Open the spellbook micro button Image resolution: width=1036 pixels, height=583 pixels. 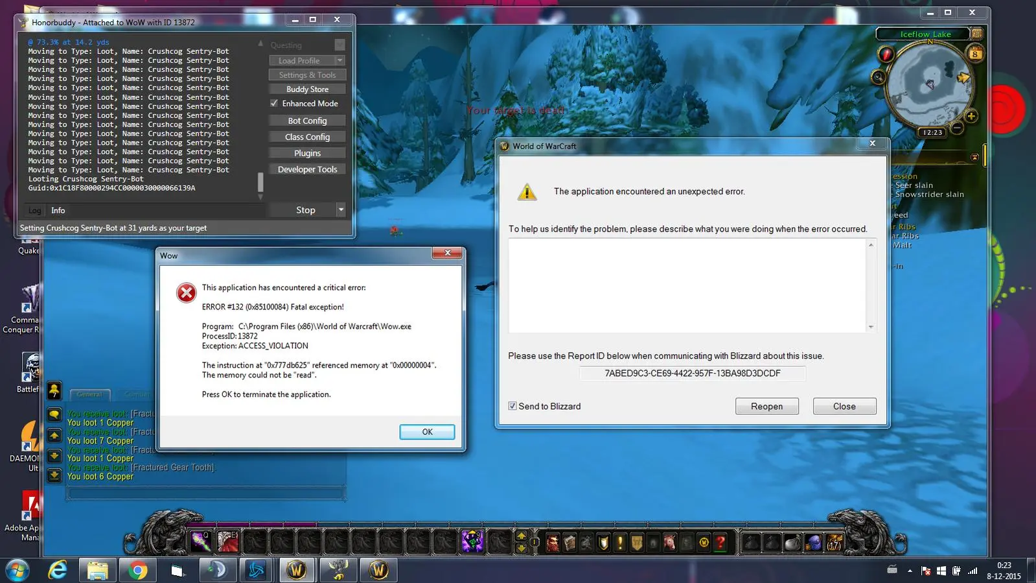(x=570, y=542)
